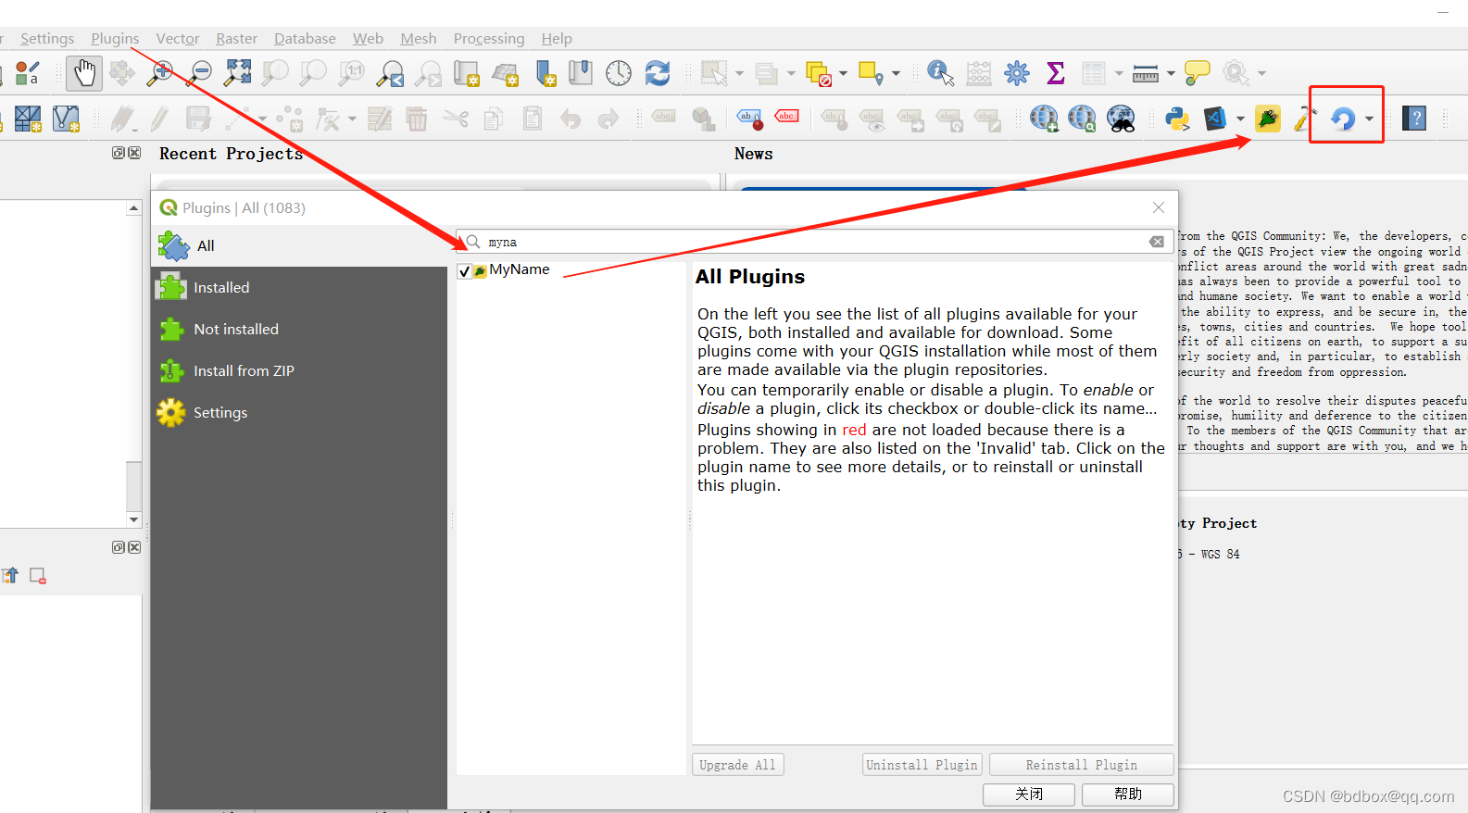Close the Plugins dialog with X
1468x813 pixels.
click(1159, 207)
